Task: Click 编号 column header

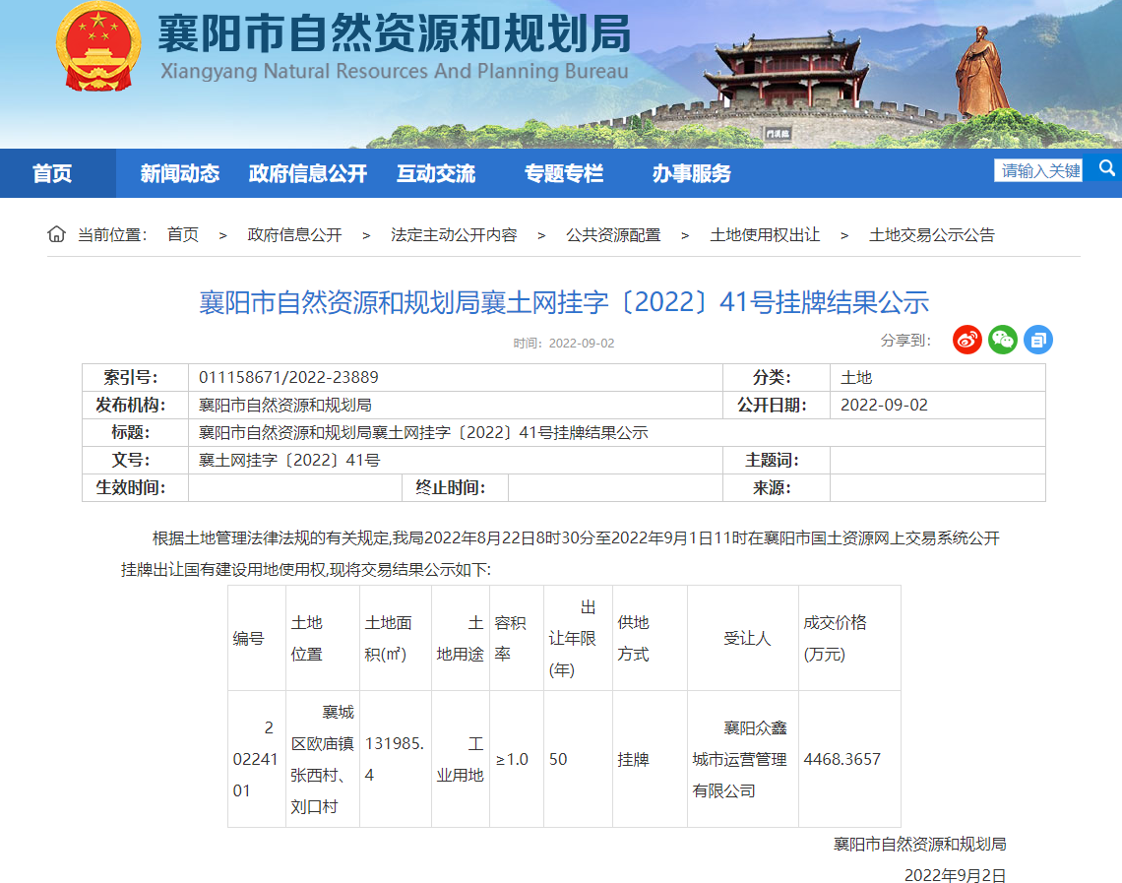Action: (x=257, y=638)
